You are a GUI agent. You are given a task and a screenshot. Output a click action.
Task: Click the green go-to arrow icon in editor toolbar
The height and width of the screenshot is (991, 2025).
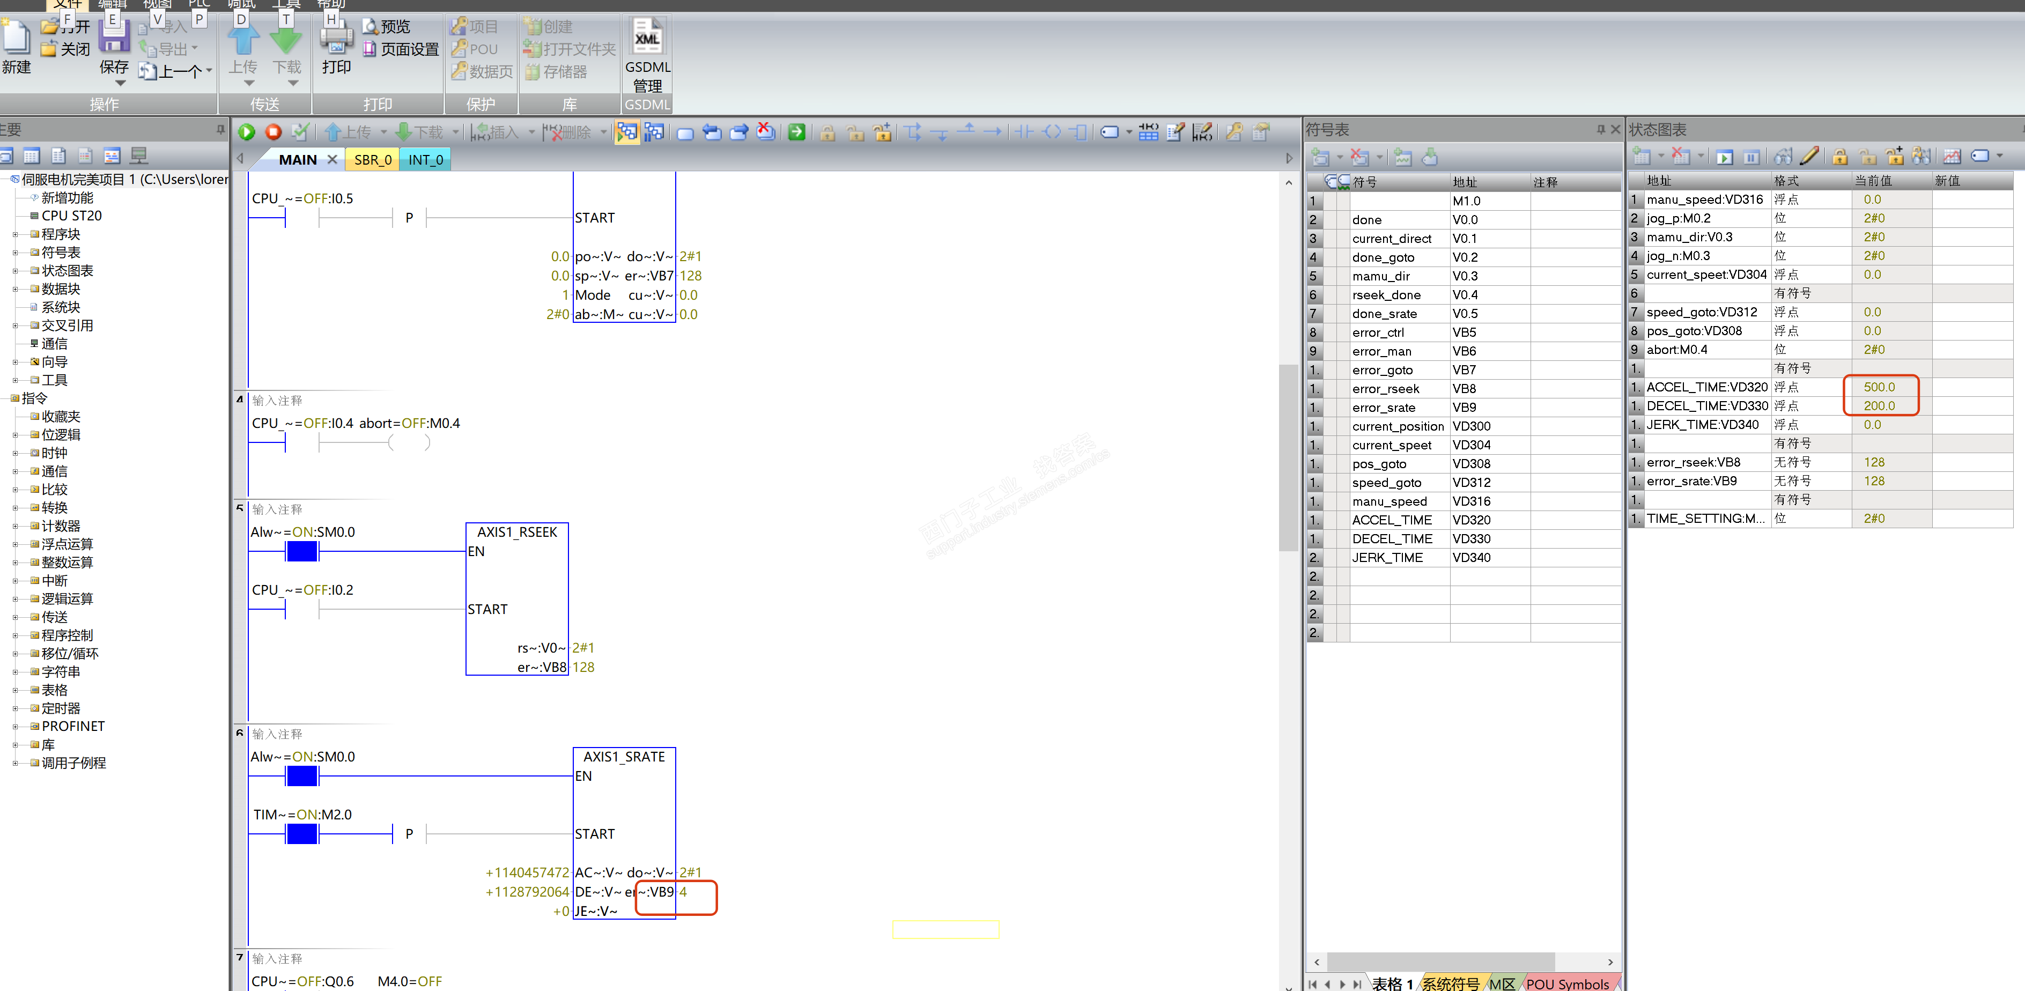point(796,132)
